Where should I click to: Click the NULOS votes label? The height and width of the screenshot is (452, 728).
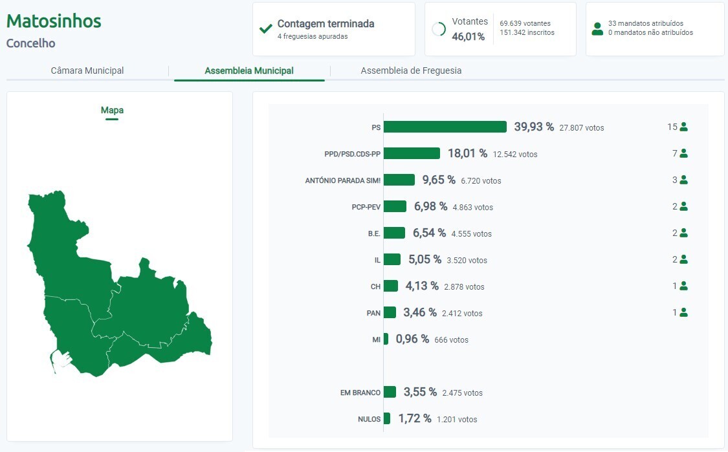pos(370,419)
